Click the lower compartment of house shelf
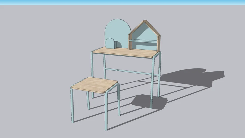Image resolution: width=245 pixels, height=138 pixels. click(143, 46)
